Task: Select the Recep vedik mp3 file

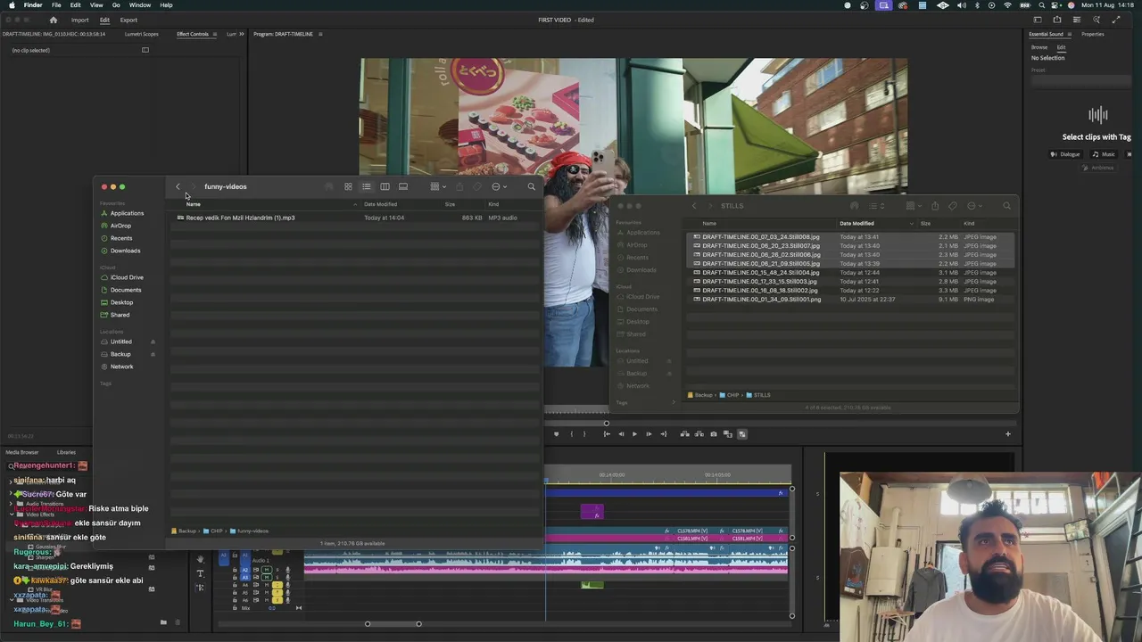Action: tap(355, 218)
